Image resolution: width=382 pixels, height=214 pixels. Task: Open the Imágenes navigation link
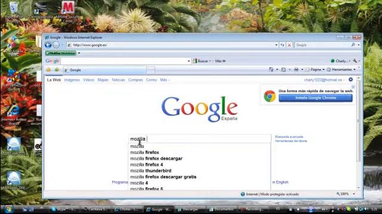coord(72,80)
